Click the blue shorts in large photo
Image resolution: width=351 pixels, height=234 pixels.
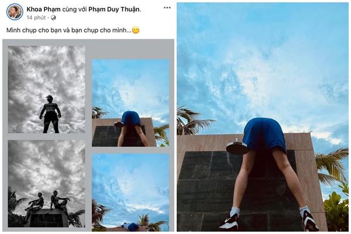pos(264,135)
